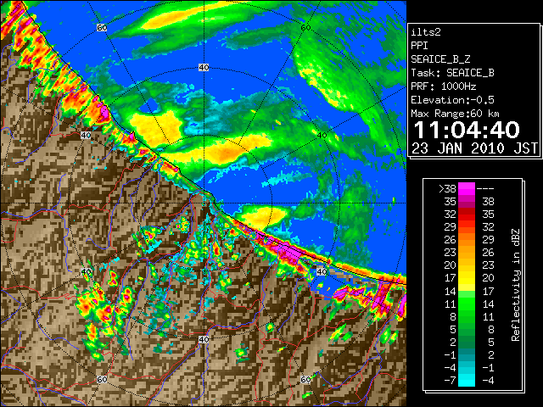
Task: Click the 40 km ring label due south
Action: click(x=204, y=339)
